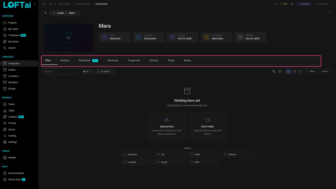This screenshot has width=336, height=189.
Task: Navigate up with the up arrow icon
Action: 45,13
